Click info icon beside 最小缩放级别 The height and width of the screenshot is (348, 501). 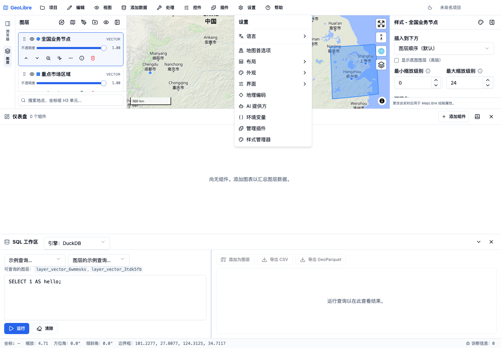point(428,71)
